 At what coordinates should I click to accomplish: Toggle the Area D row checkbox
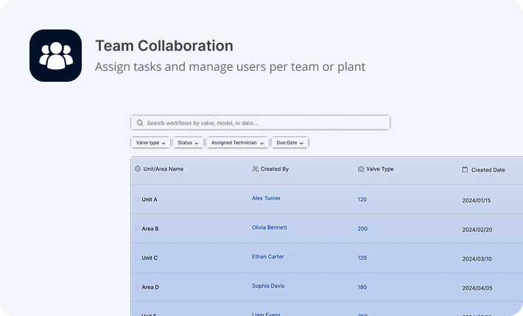coord(137,287)
